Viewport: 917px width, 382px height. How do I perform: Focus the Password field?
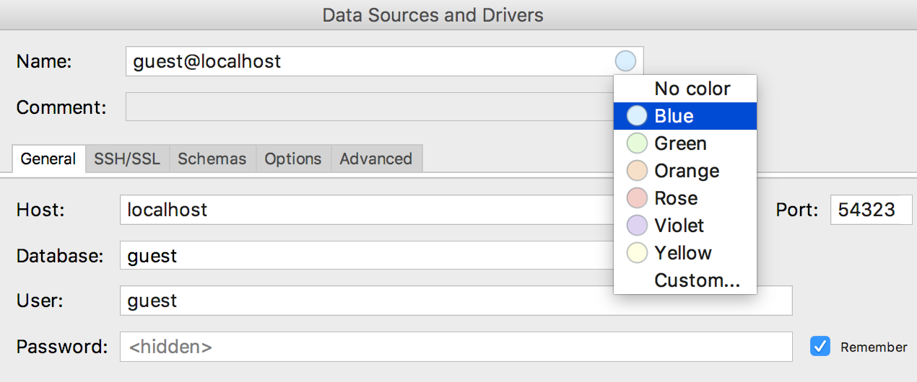point(455,347)
